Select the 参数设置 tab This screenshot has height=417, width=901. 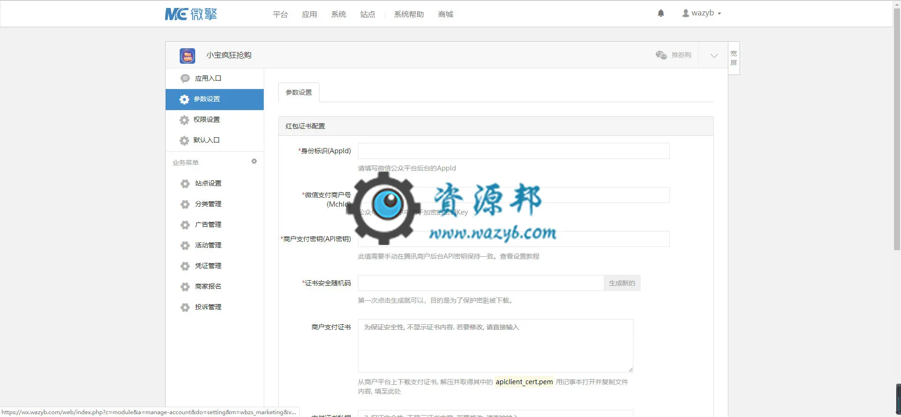click(x=299, y=93)
